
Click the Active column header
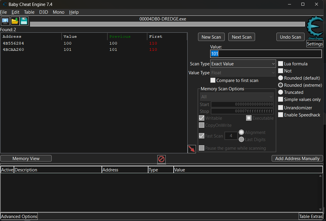7,170
